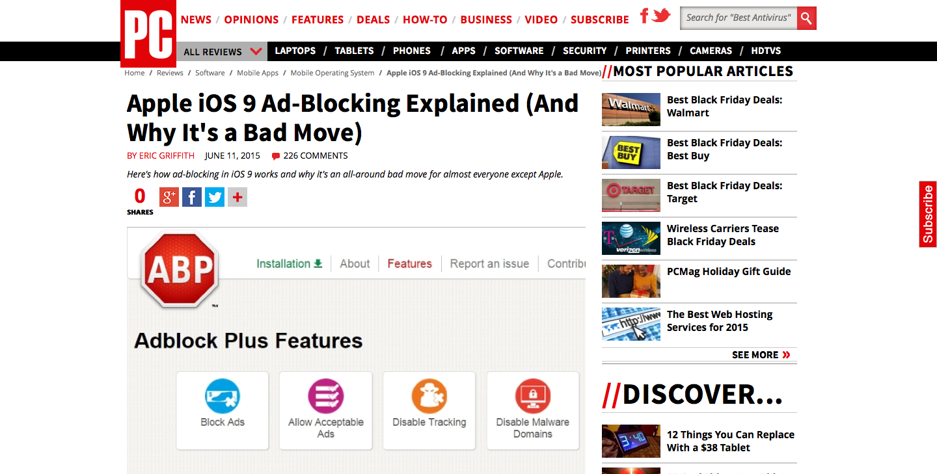Click the vertical red Subscribe side tab

tap(928, 214)
